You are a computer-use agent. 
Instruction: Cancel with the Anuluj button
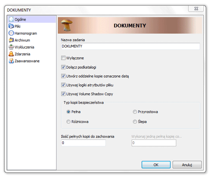coord(187,165)
